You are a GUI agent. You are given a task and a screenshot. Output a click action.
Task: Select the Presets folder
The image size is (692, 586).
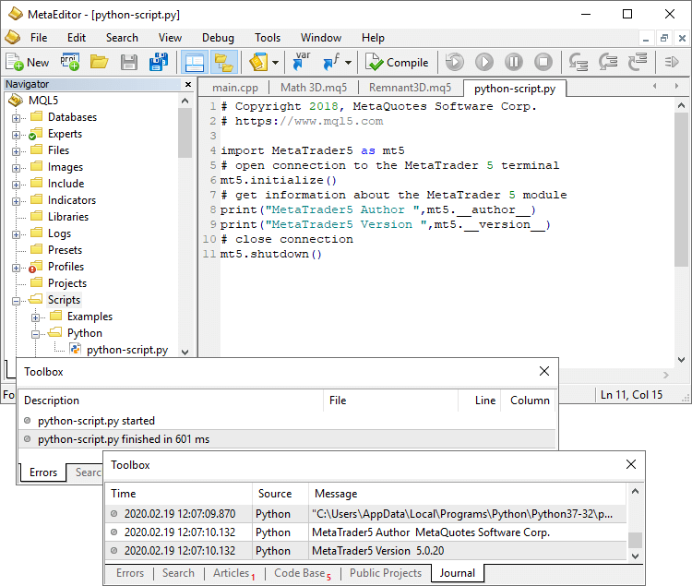(x=65, y=250)
